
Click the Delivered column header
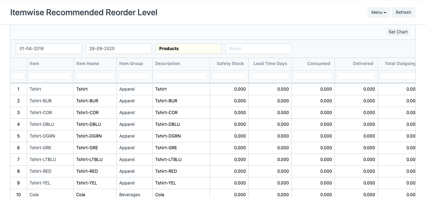[363, 64]
